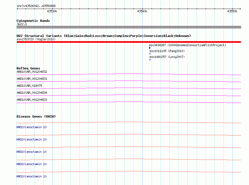Image resolution: width=249 pixels, height=185 pixels.
Task: Select the DGV Structural Variants track title
Action: (x=104, y=36)
